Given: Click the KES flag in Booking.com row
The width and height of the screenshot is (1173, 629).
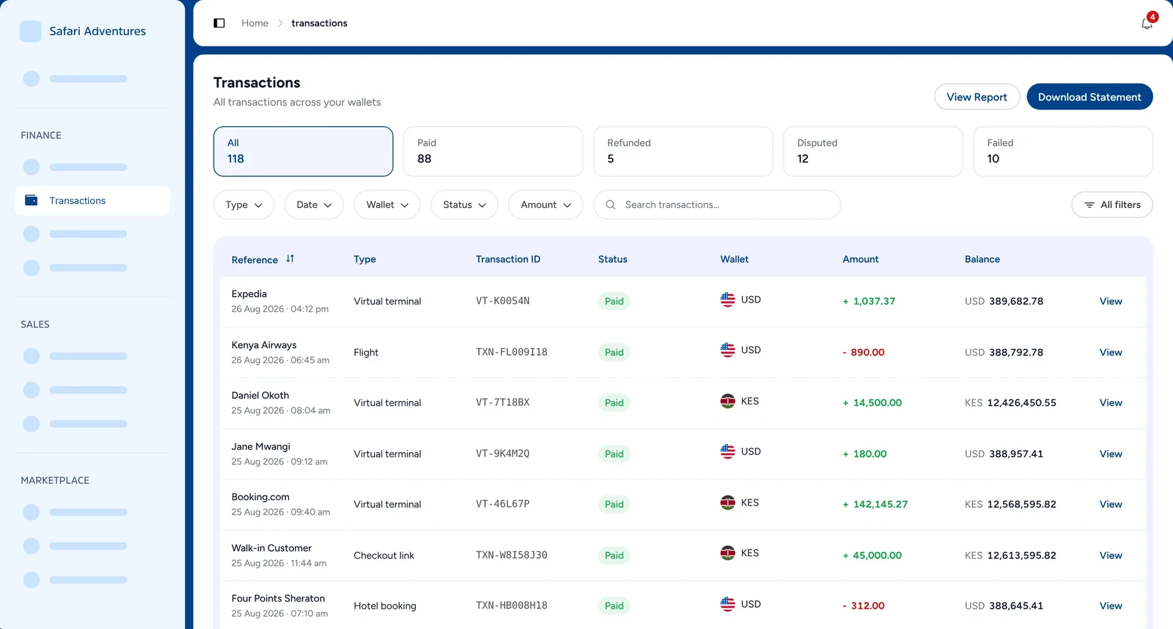Looking at the screenshot, I should pyautogui.click(x=728, y=502).
